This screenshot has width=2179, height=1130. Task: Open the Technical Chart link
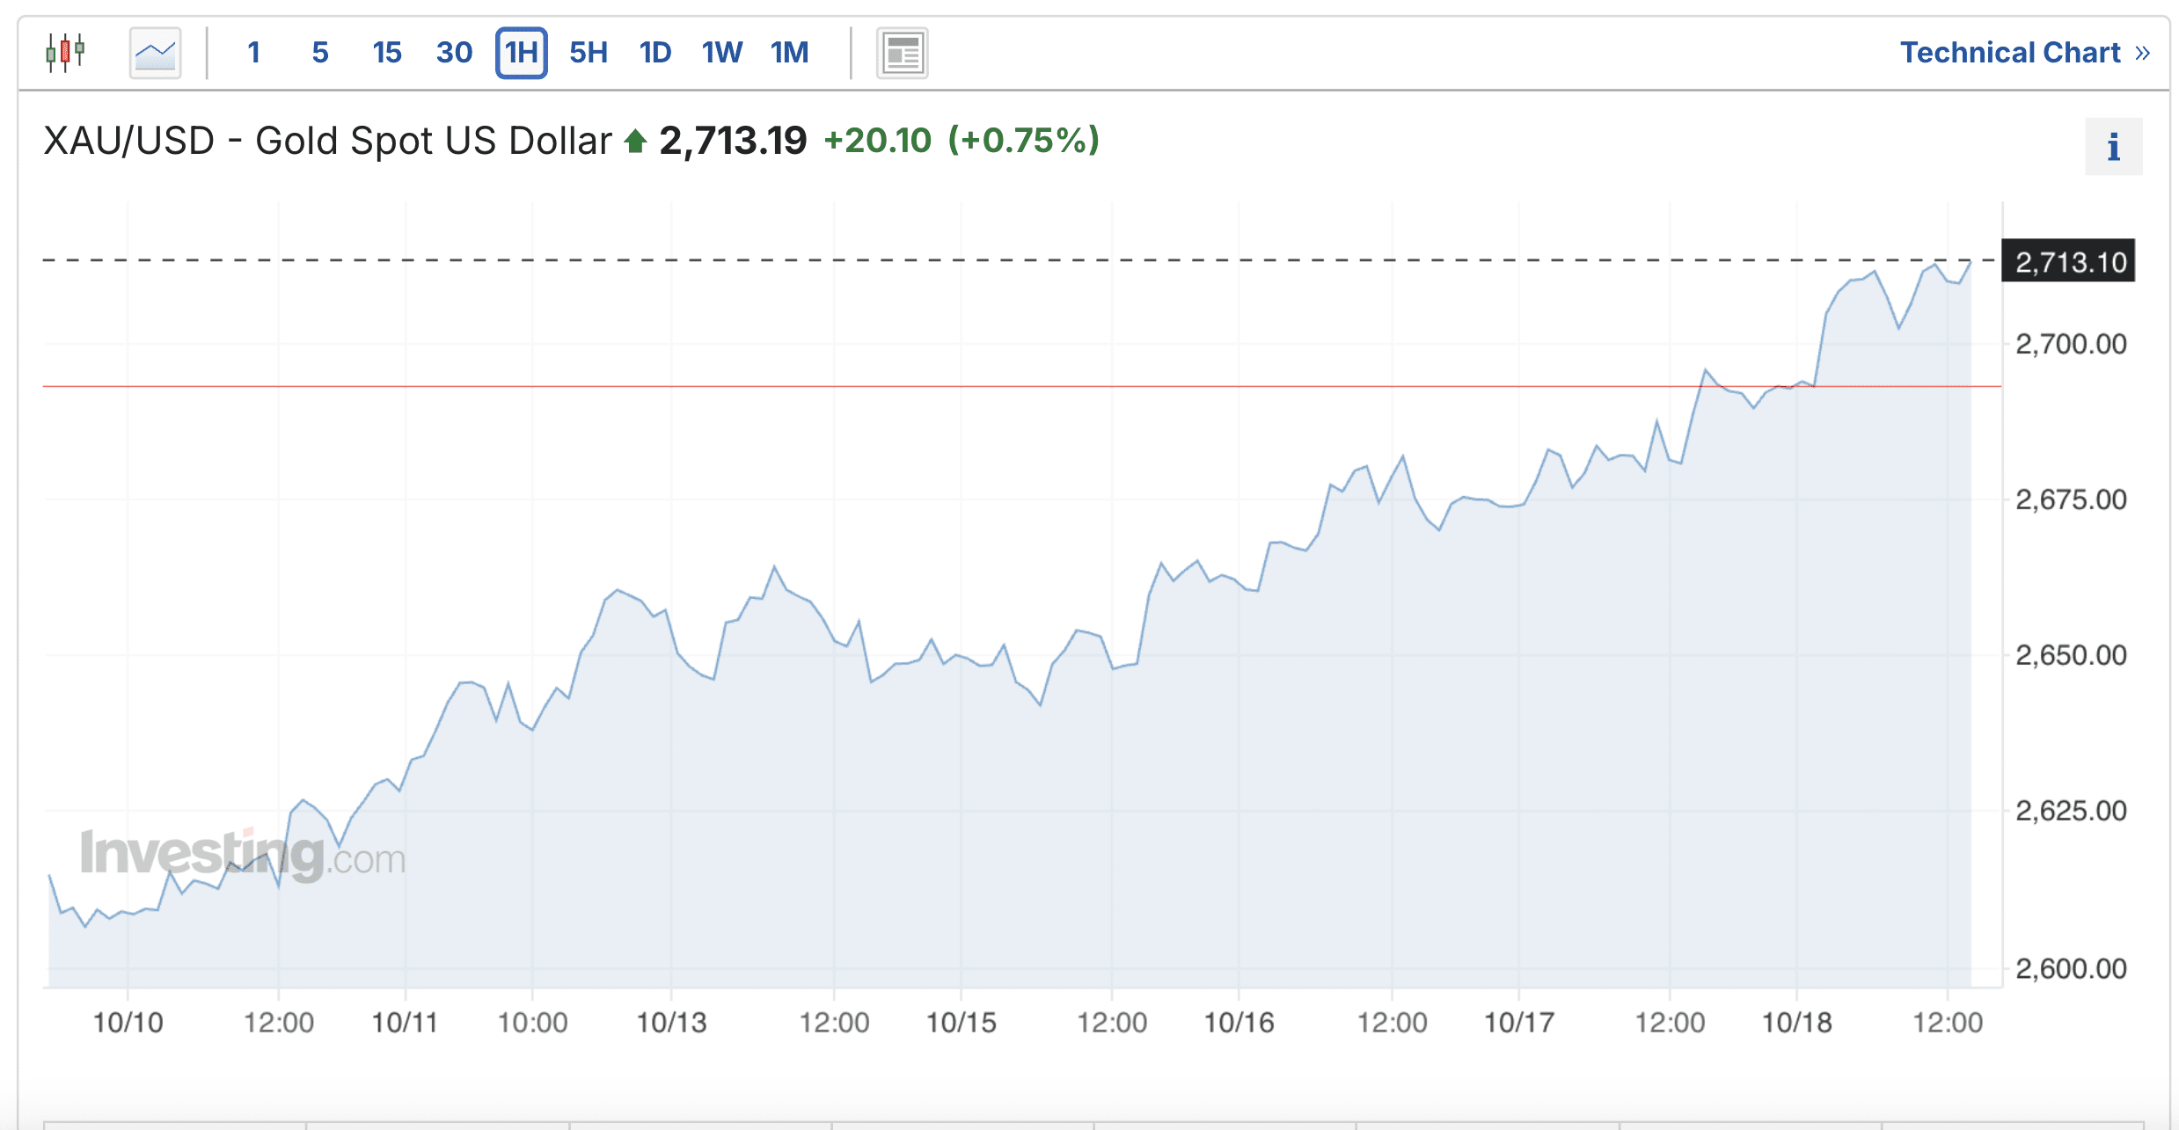pyautogui.click(x=2010, y=53)
